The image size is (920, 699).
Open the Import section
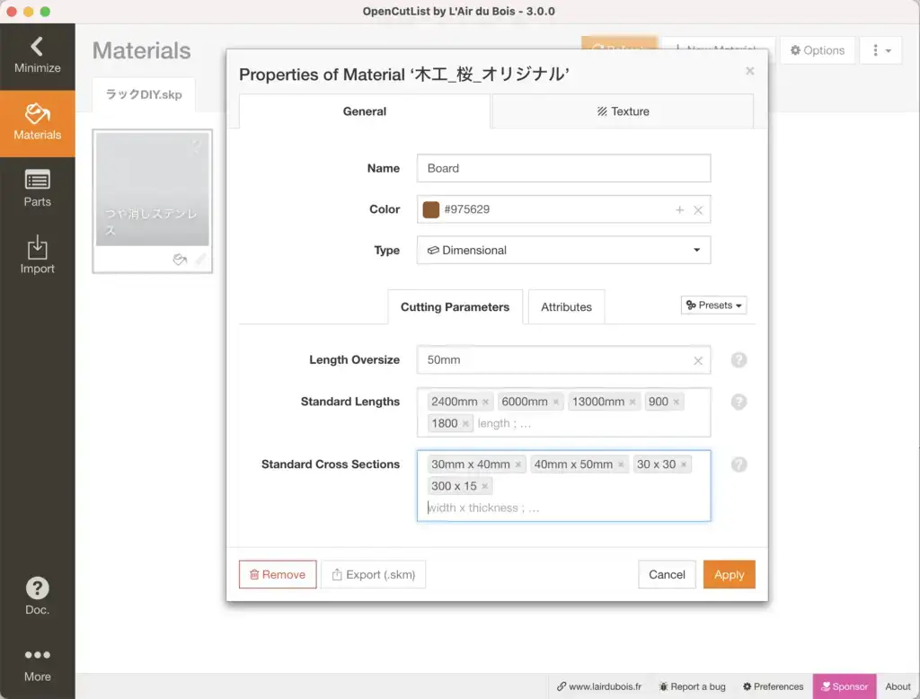click(37, 255)
